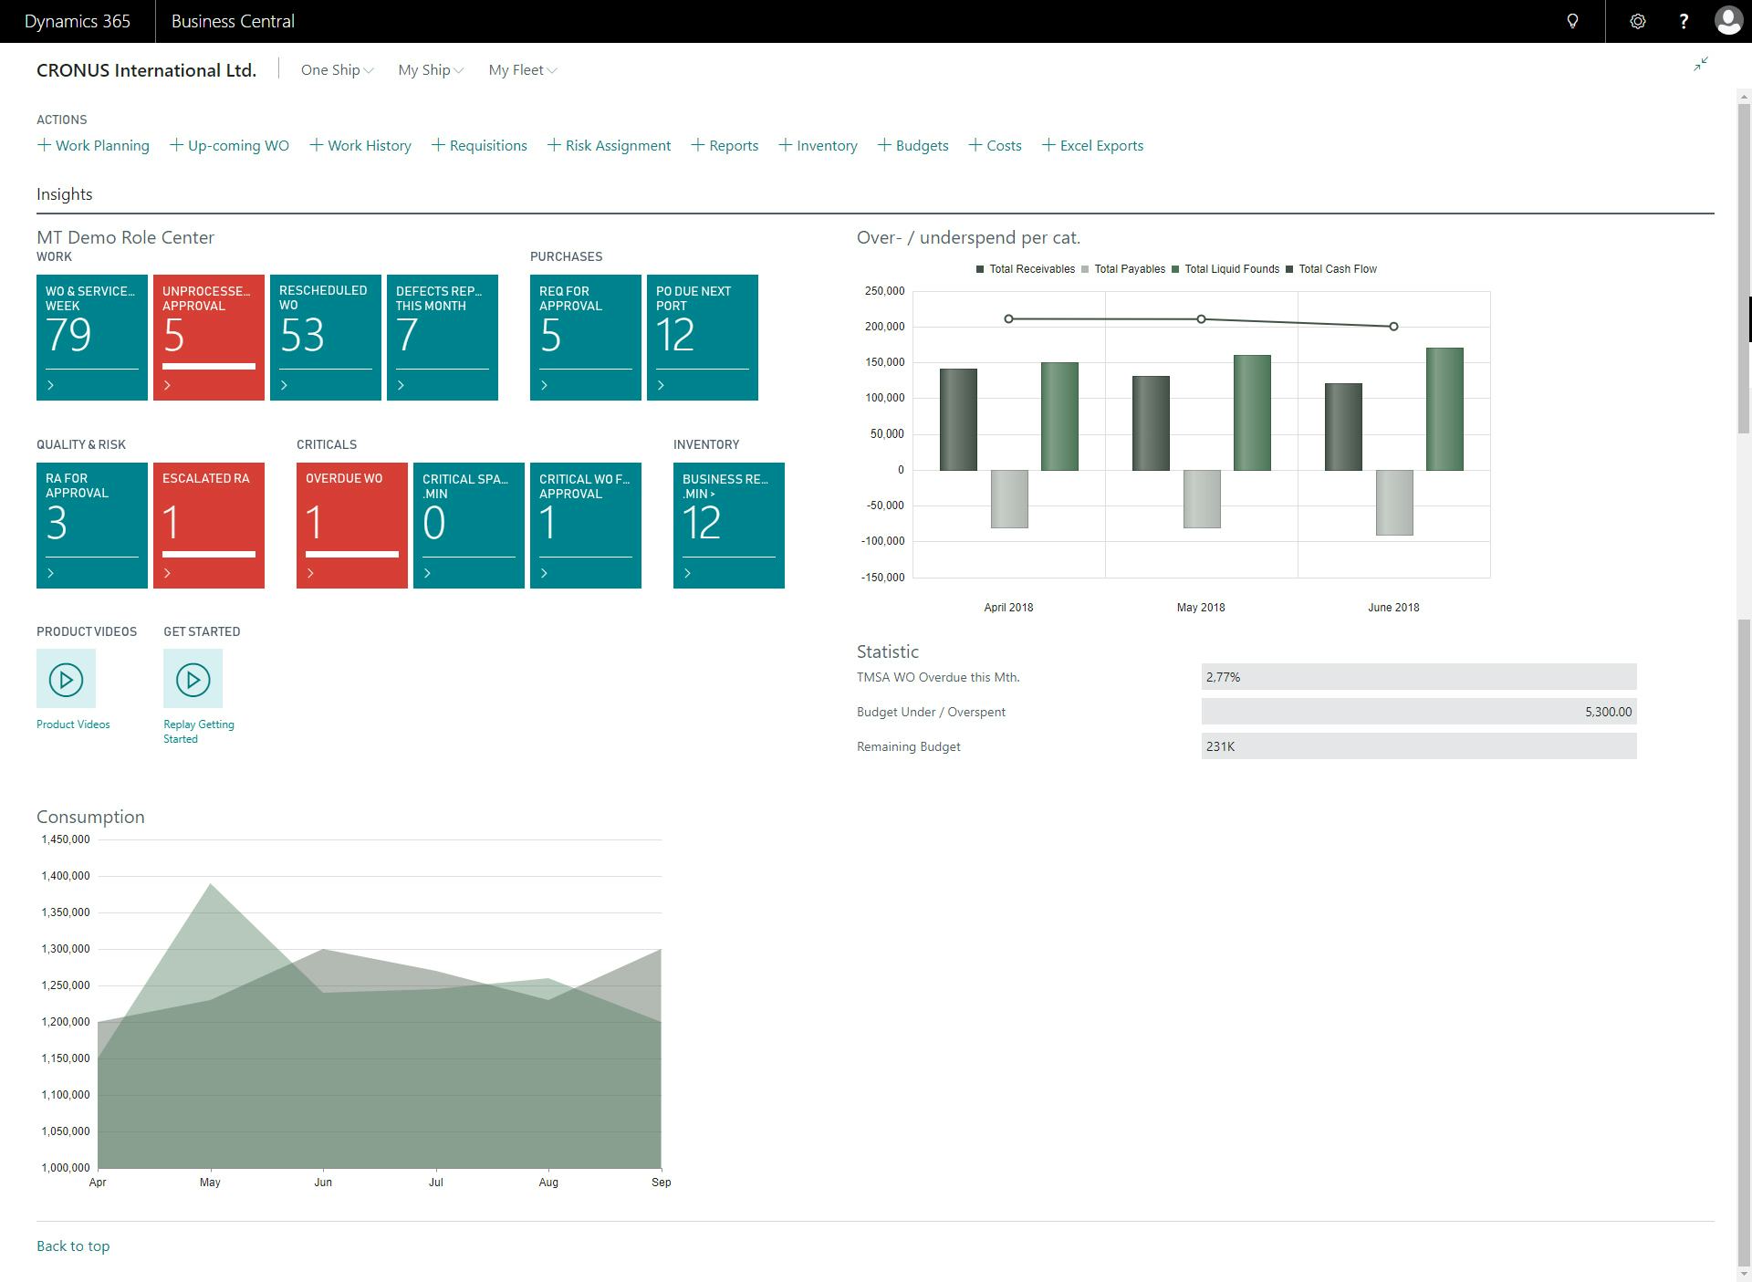The image size is (1752, 1282).
Task: Expand the My Fleet dropdown
Action: click(522, 69)
